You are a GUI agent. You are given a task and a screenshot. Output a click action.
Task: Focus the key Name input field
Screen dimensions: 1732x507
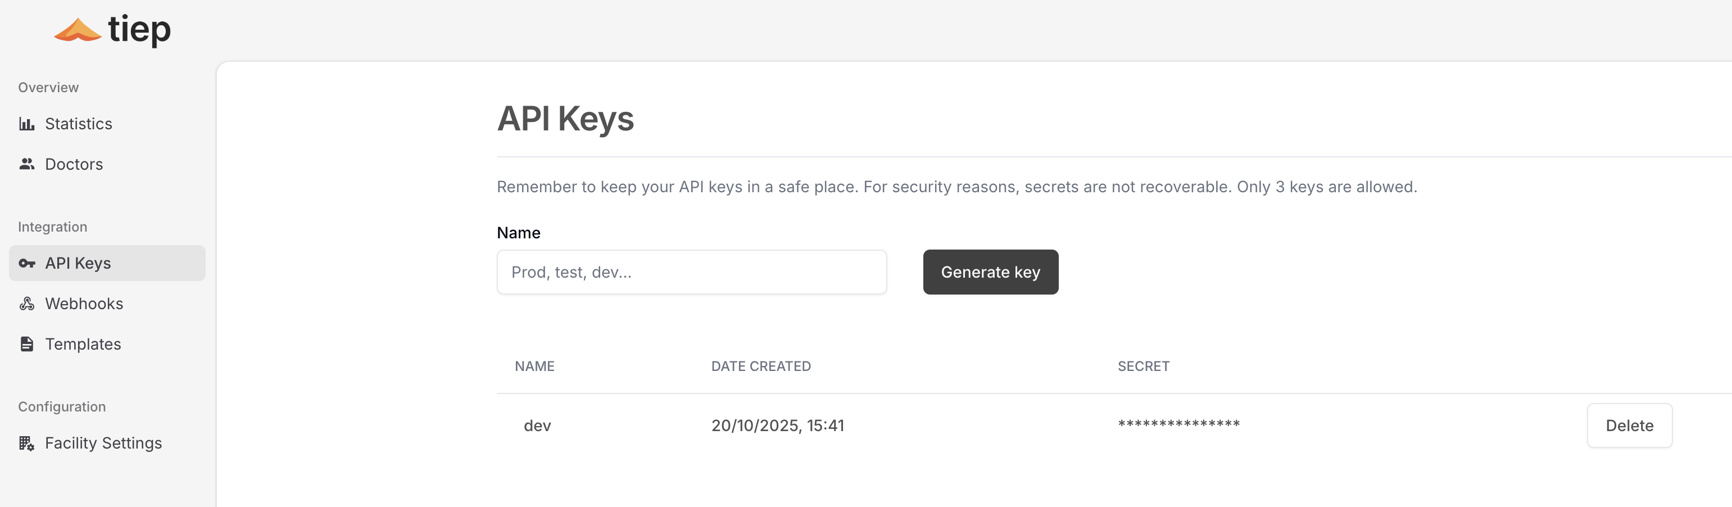click(x=691, y=272)
